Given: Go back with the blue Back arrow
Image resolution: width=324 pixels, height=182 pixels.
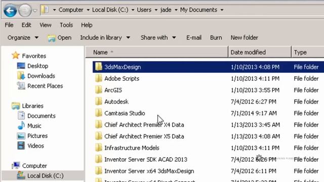Looking at the screenshot, I should click(10, 10).
